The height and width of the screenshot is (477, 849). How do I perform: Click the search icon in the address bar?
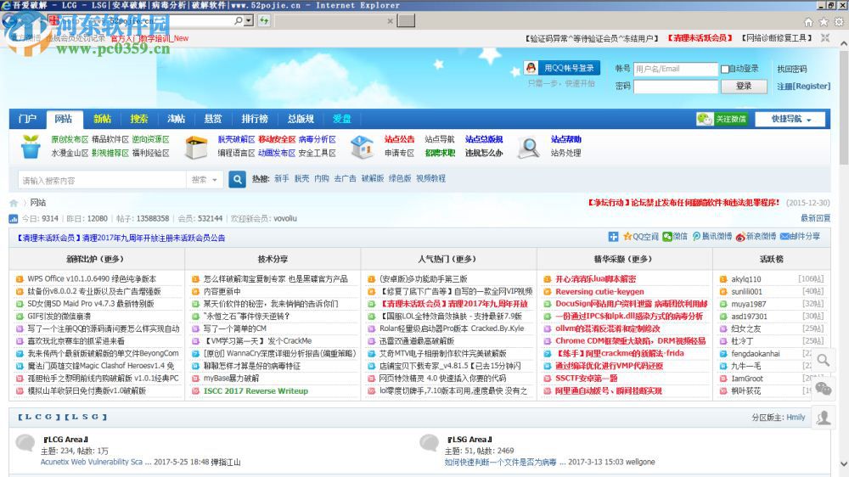tap(239, 20)
